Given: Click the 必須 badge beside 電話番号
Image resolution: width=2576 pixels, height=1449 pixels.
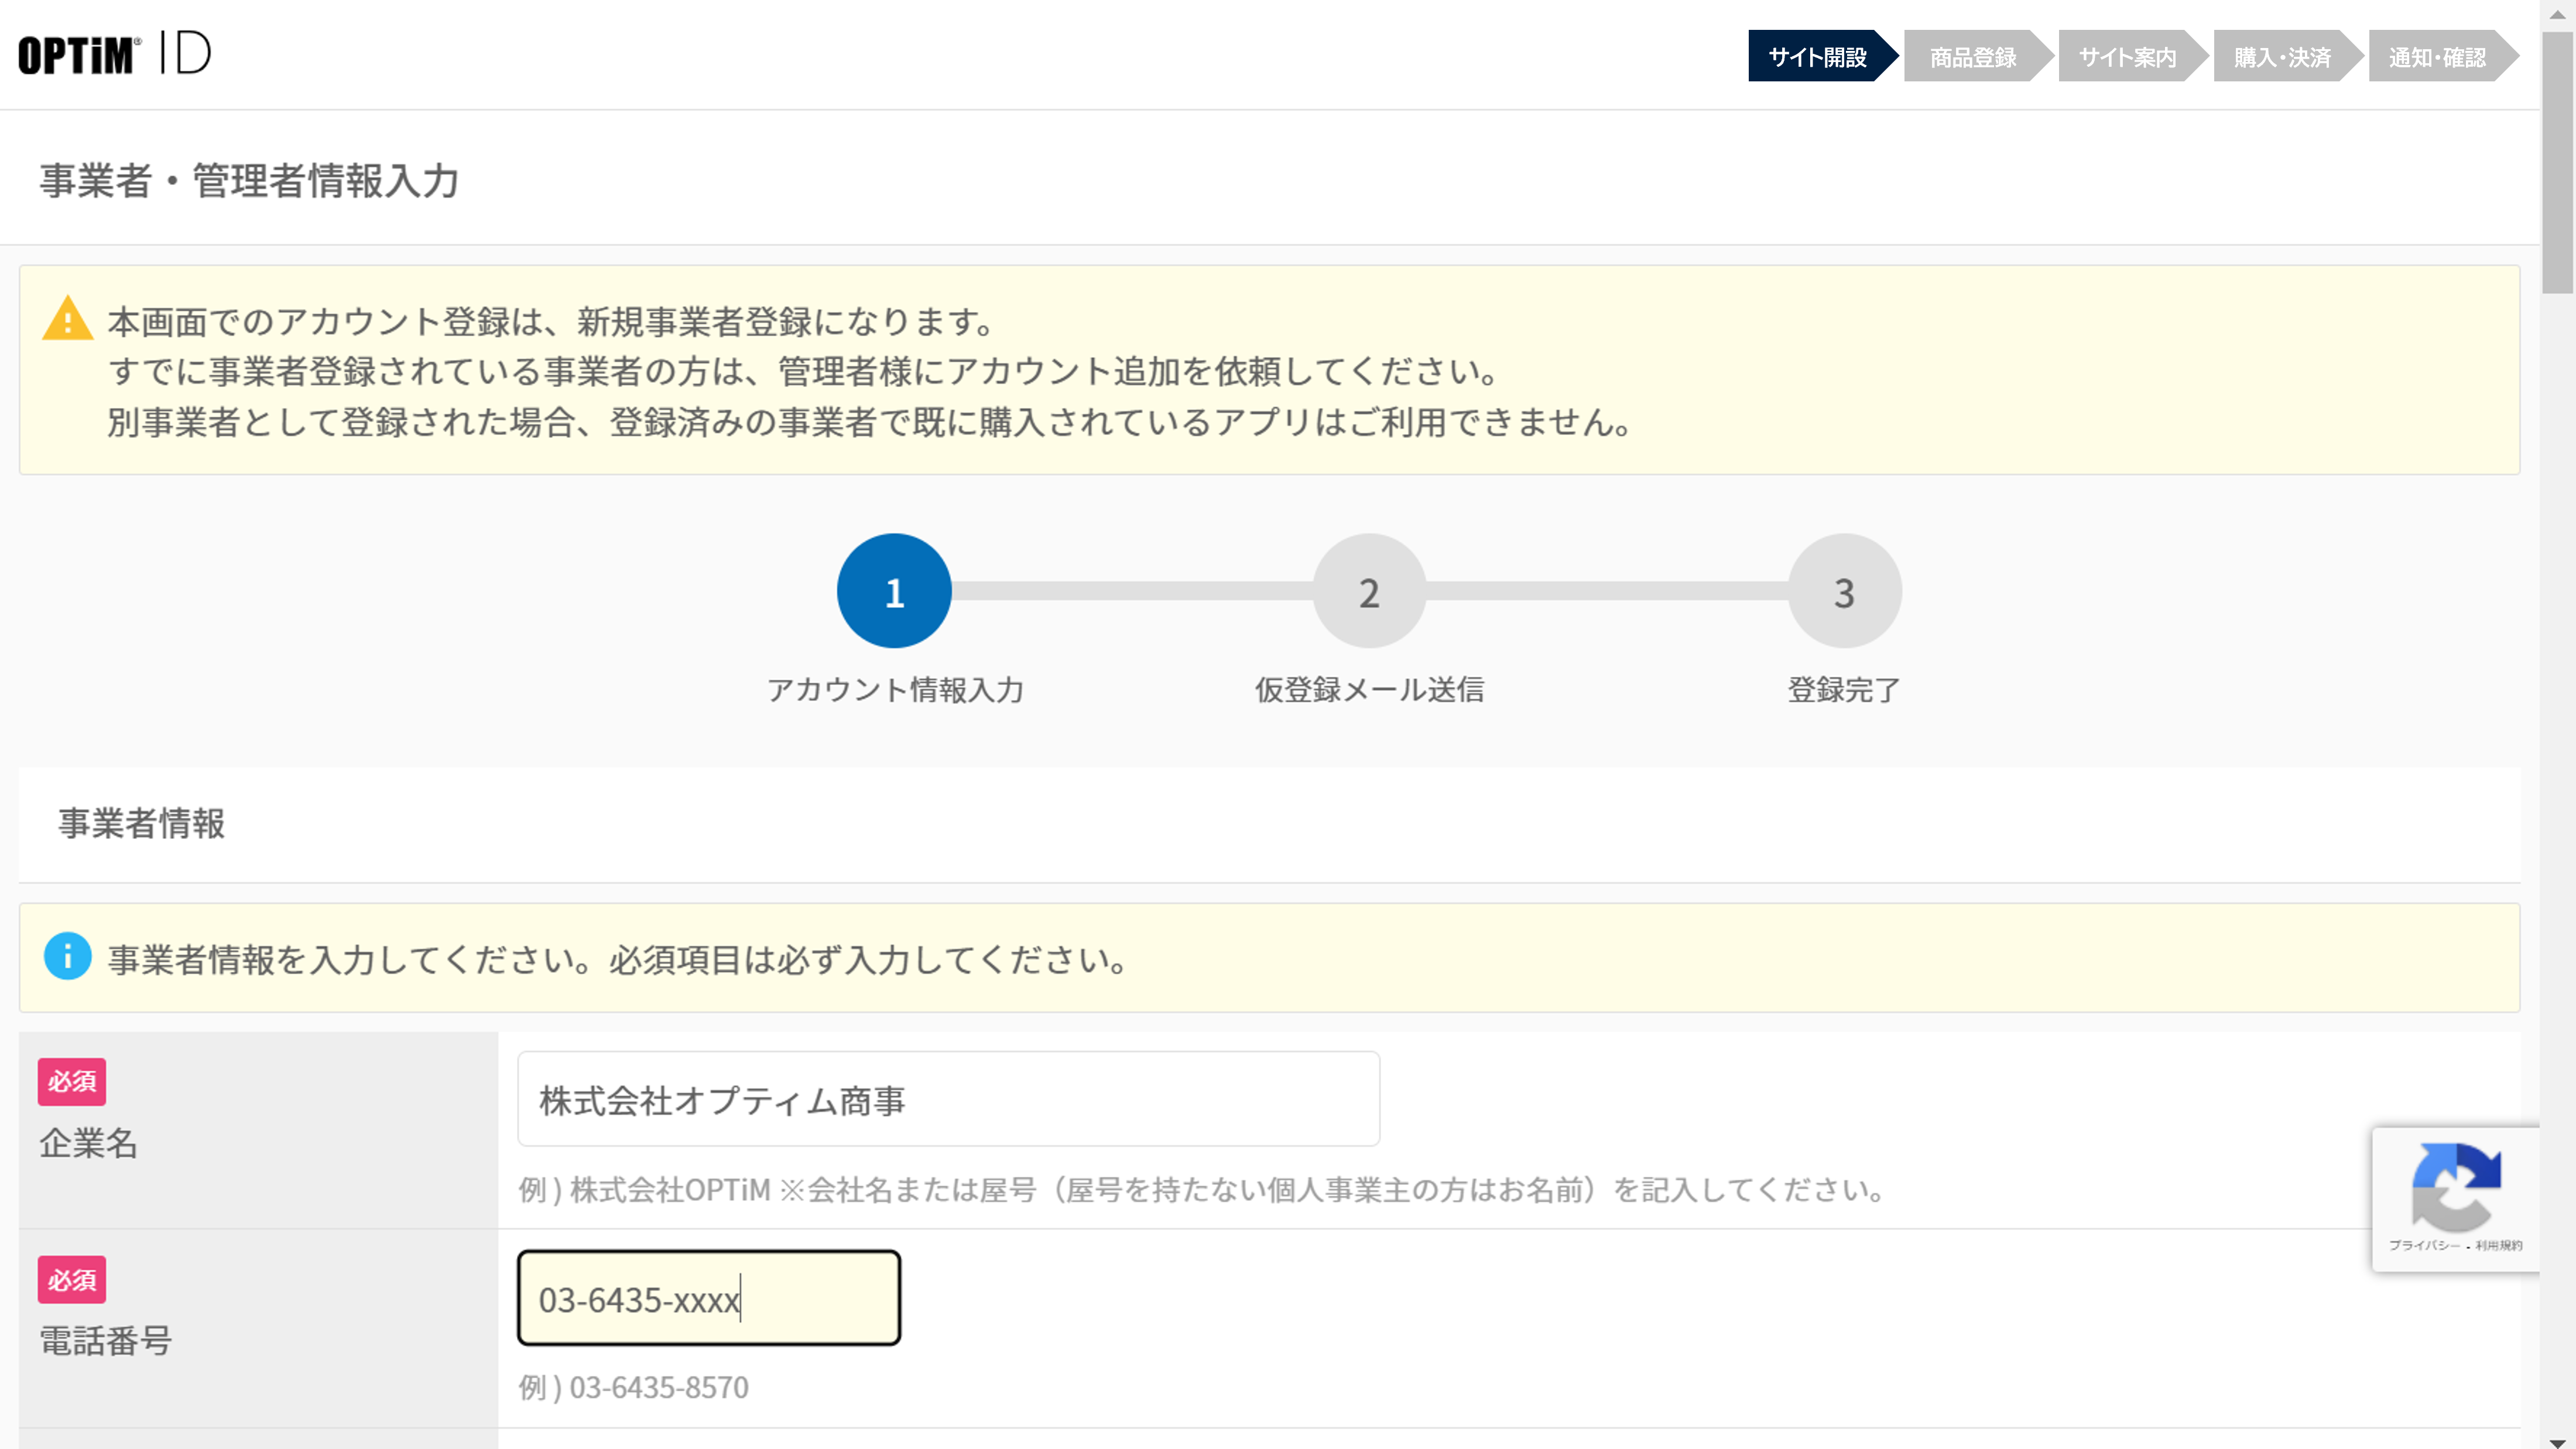Looking at the screenshot, I should tap(71, 1279).
